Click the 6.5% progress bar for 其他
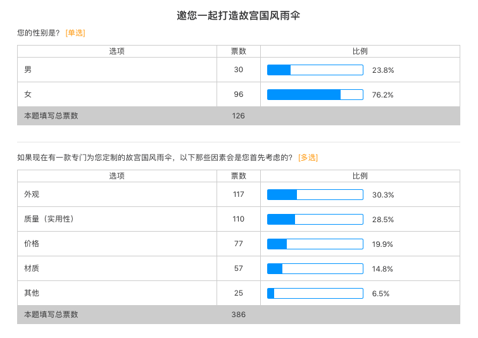Viewport: 478px width, 338px height. (x=315, y=293)
